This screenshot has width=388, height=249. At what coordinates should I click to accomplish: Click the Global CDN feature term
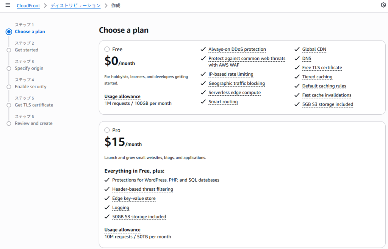click(x=314, y=50)
